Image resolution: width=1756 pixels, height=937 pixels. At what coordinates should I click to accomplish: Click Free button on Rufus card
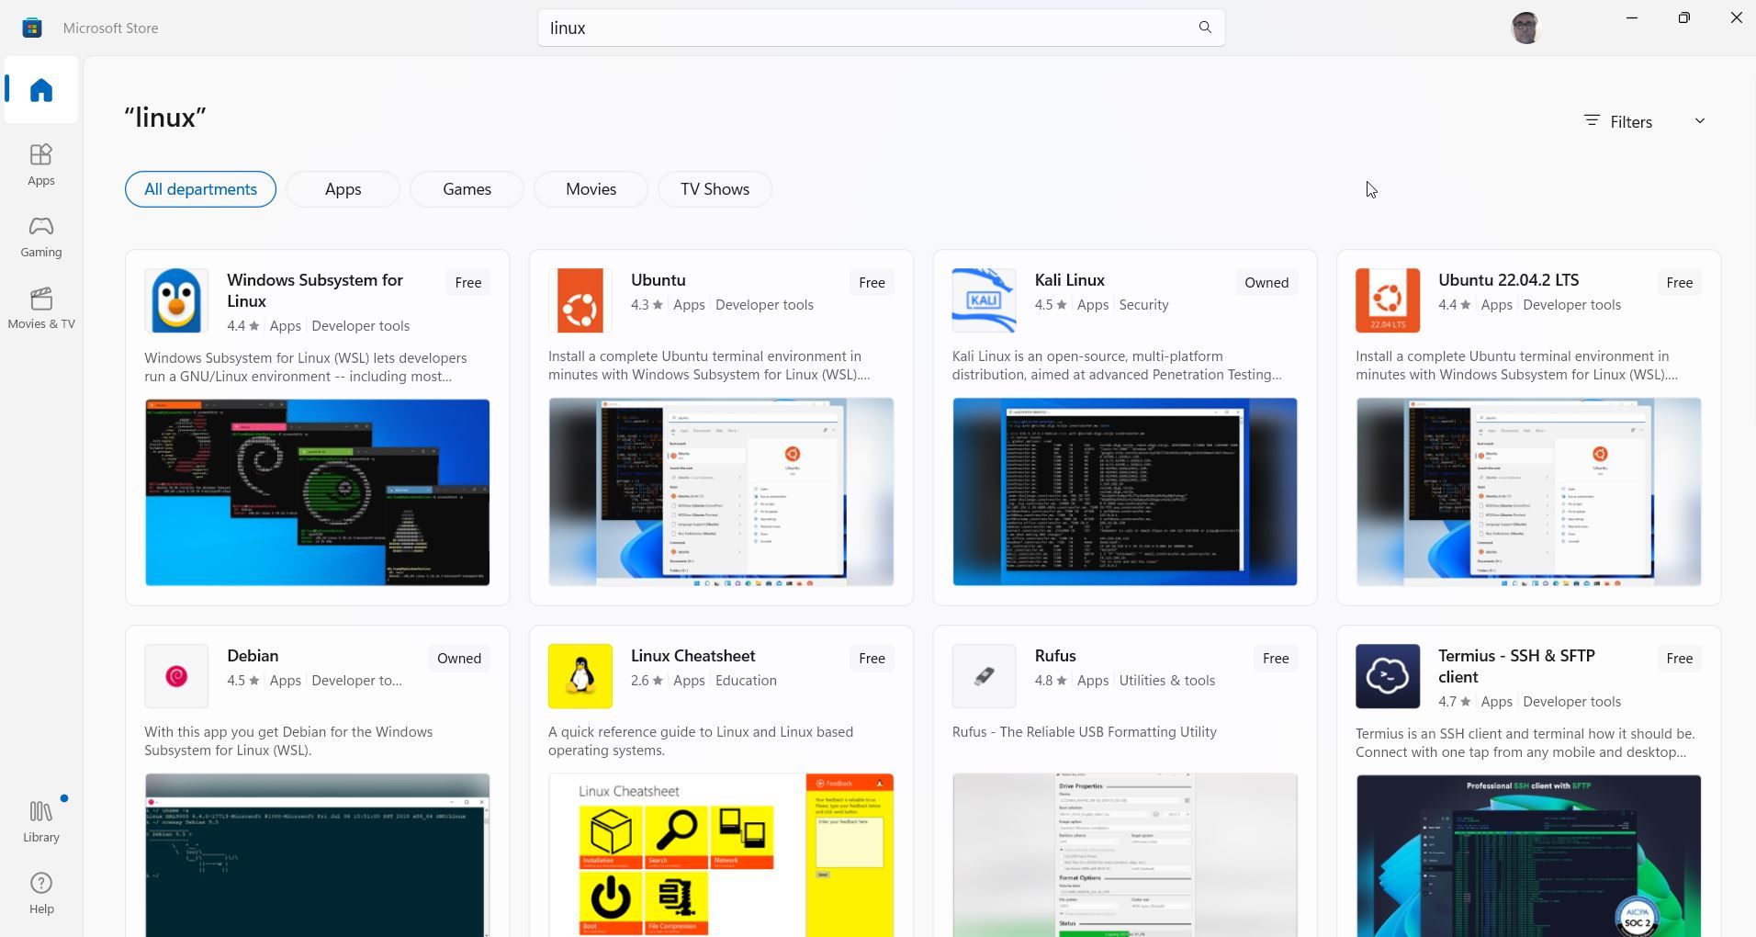point(1276,659)
